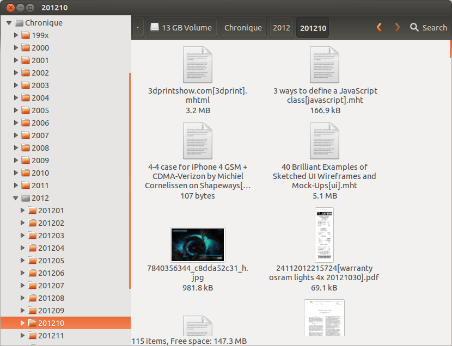Open the warranty osram lights PDF thumbnail
452x346 pixels.
pos(324,235)
